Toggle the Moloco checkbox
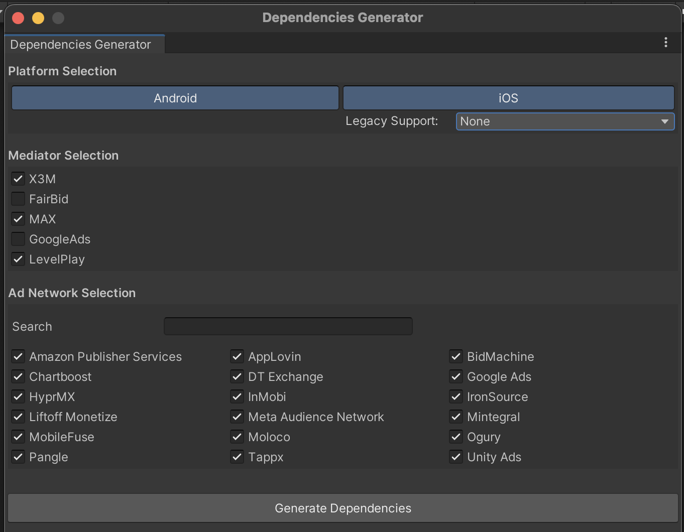684x532 pixels. tap(237, 437)
